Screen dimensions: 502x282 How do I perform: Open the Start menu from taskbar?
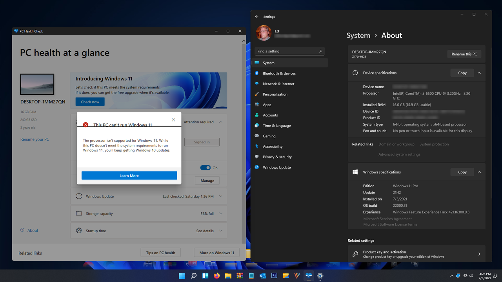coord(182,276)
